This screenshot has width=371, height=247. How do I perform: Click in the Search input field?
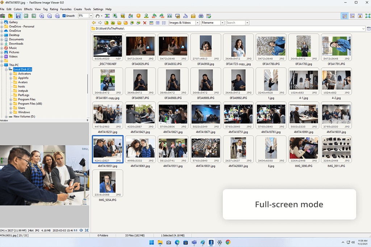point(235,23)
